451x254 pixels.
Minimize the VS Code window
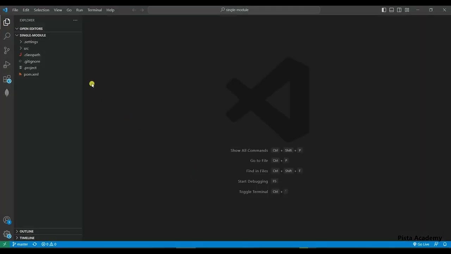click(x=418, y=10)
